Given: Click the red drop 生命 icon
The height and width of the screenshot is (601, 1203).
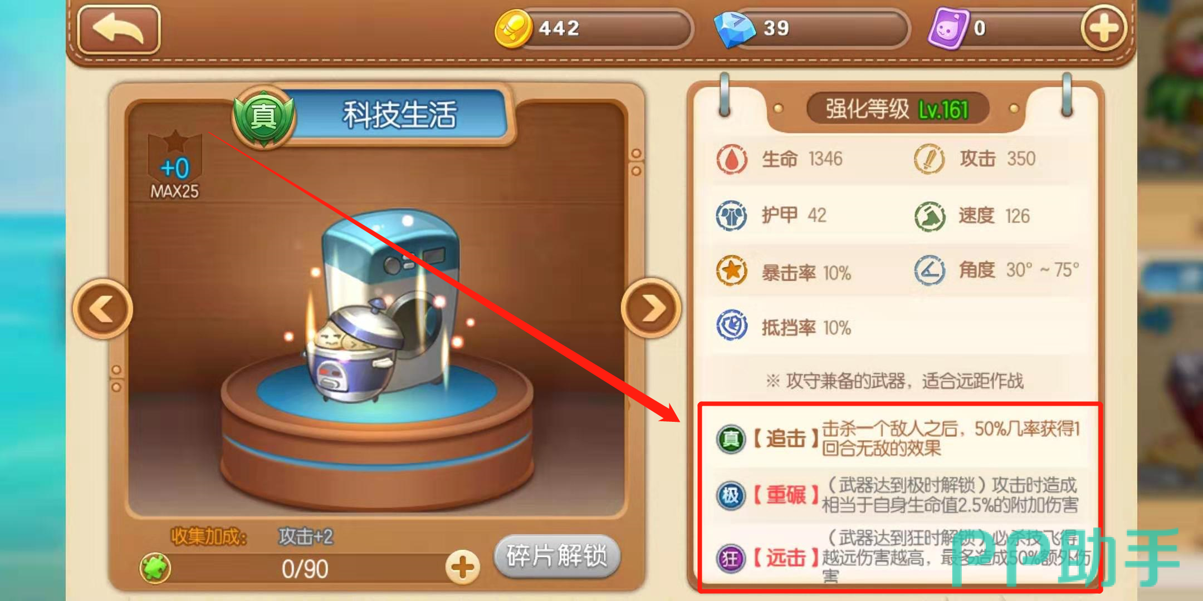Looking at the screenshot, I should click(x=732, y=160).
